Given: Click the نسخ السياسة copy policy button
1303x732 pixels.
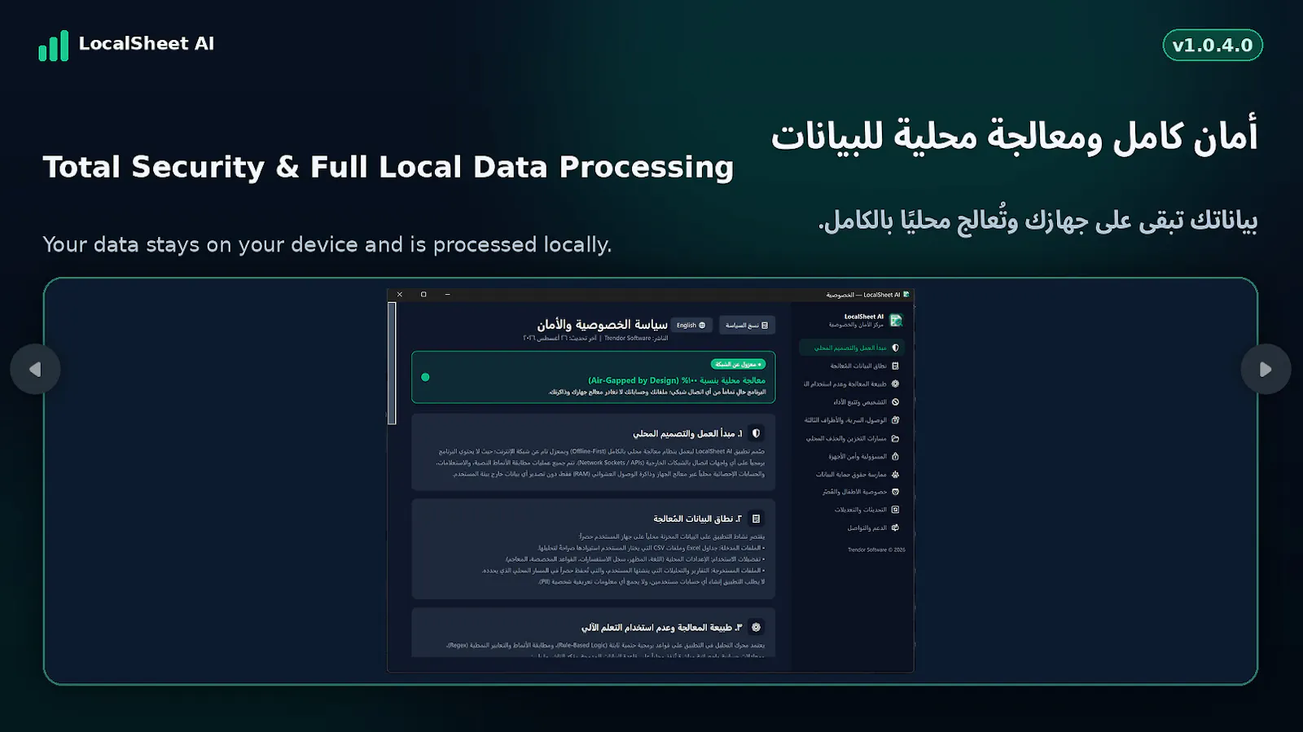Looking at the screenshot, I should pyautogui.click(x=747, y=325).
